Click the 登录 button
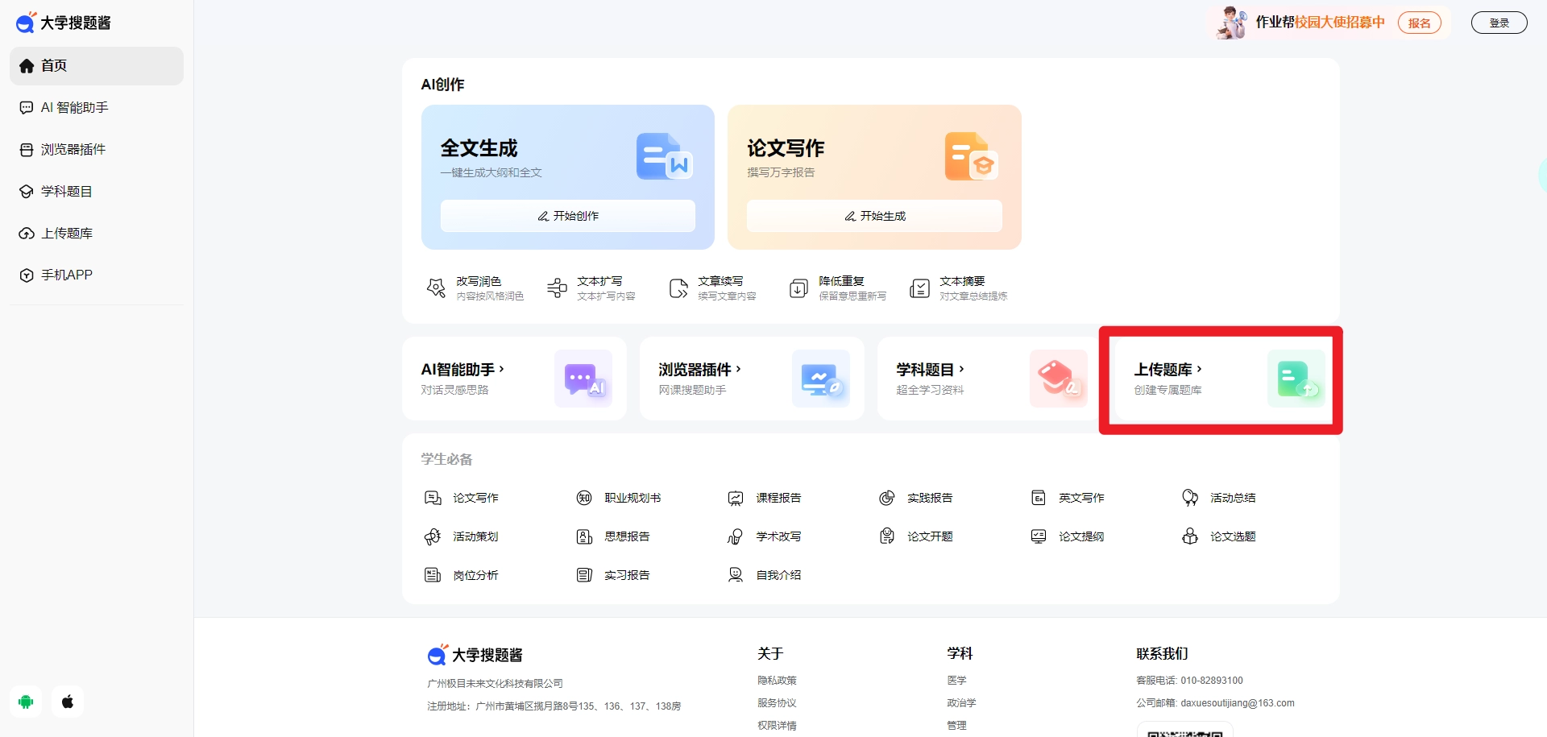 click(1499, 22)
